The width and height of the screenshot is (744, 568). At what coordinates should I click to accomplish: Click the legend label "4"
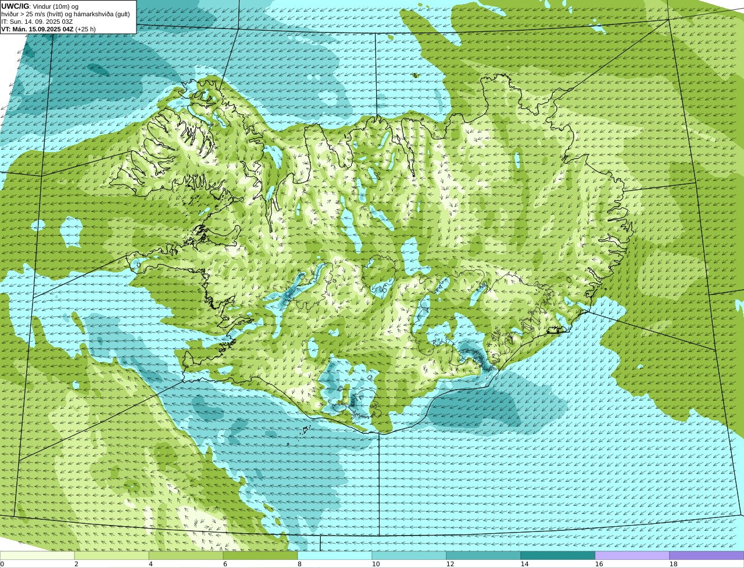[x=151, y=564]
